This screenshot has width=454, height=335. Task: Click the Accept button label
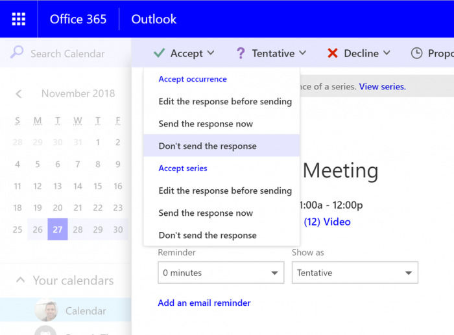(x=187, y=54)
